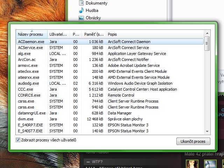Select the CONRCtl.exe process
Viewport: 224px width, 168px height.
[x=110, y=95]
